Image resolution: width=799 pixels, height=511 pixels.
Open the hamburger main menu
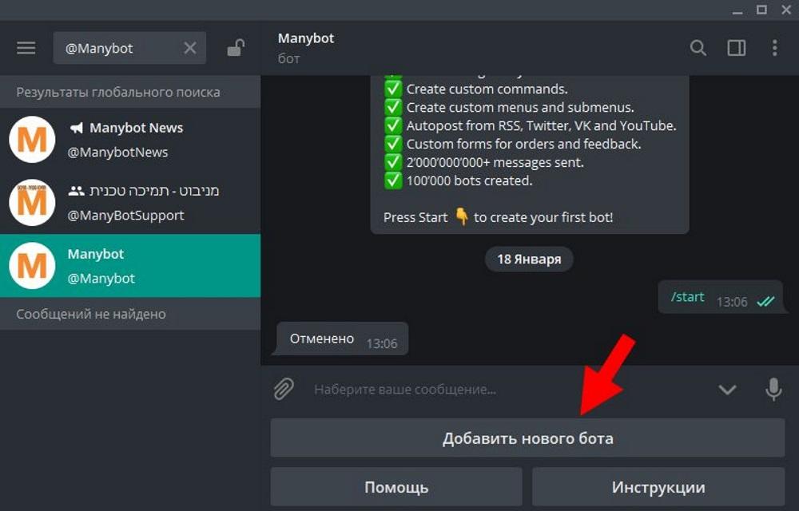pyautogui.click(x=26, y=48)
